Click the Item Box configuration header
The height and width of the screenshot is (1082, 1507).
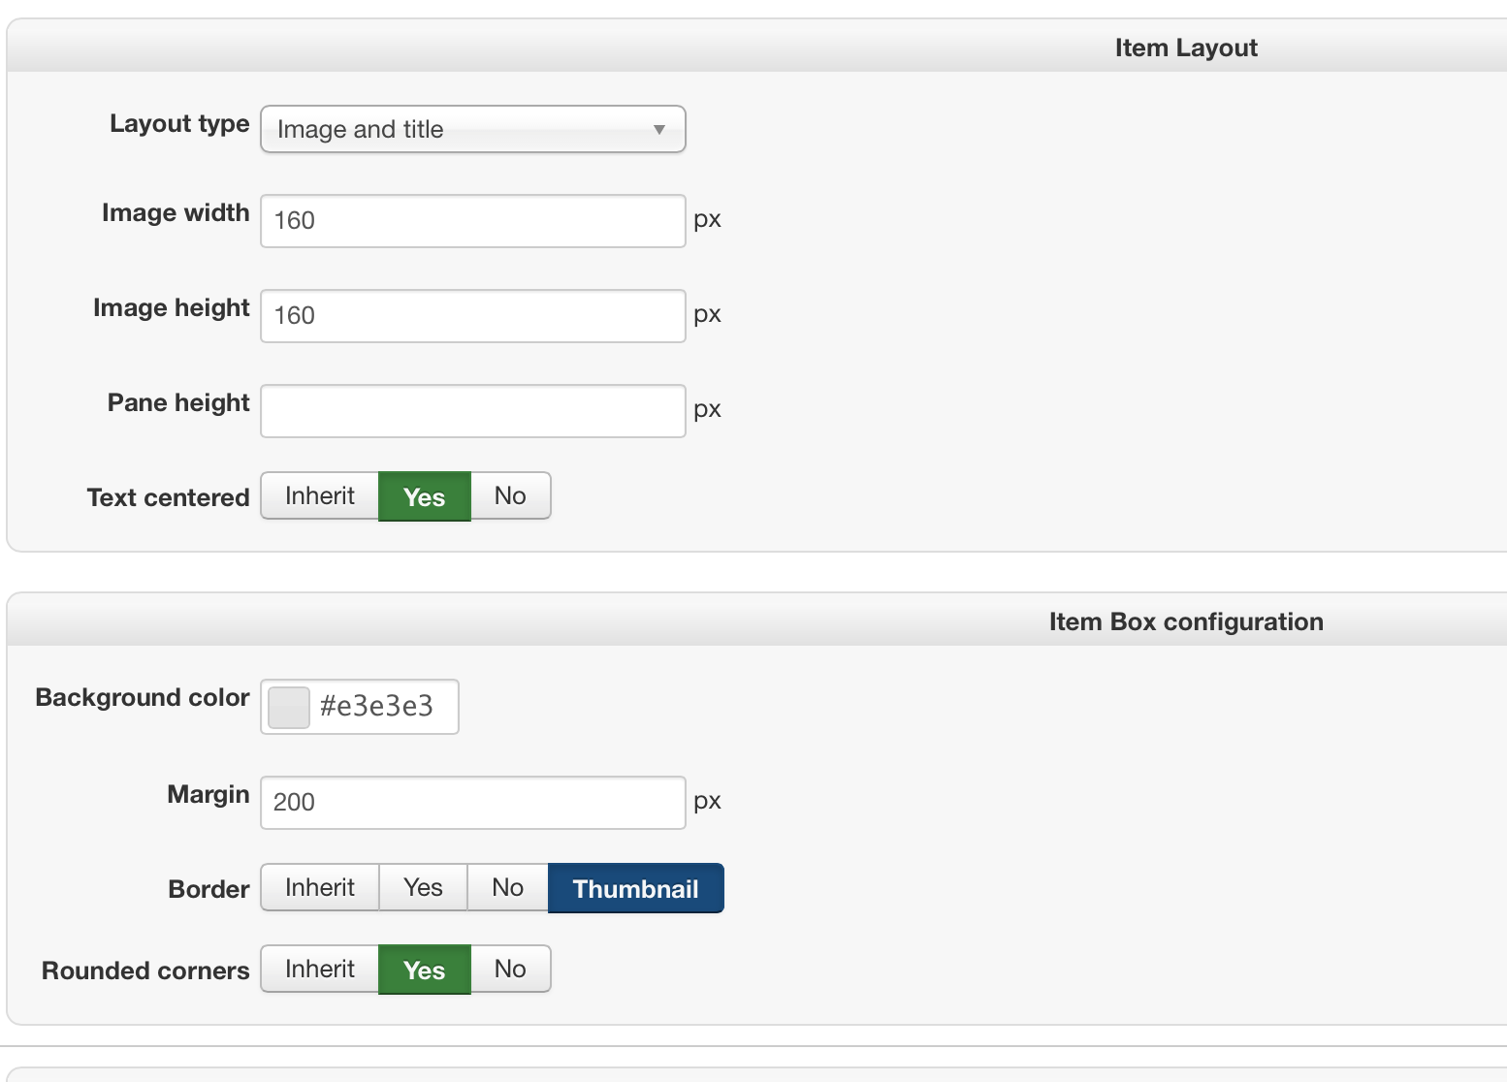[x=1185, y=621]
